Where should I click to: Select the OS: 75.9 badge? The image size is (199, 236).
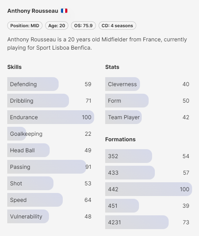[83, 25]
